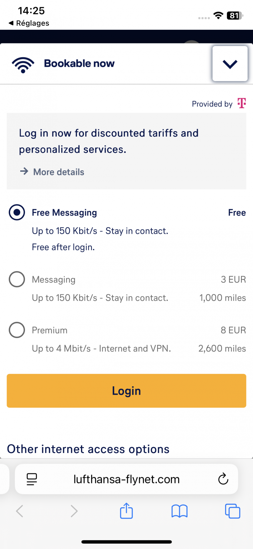Tap the Wi-Fi icon beside Bookable now
The width and height of the screenshot is (253, 549).
pos(23,64)
